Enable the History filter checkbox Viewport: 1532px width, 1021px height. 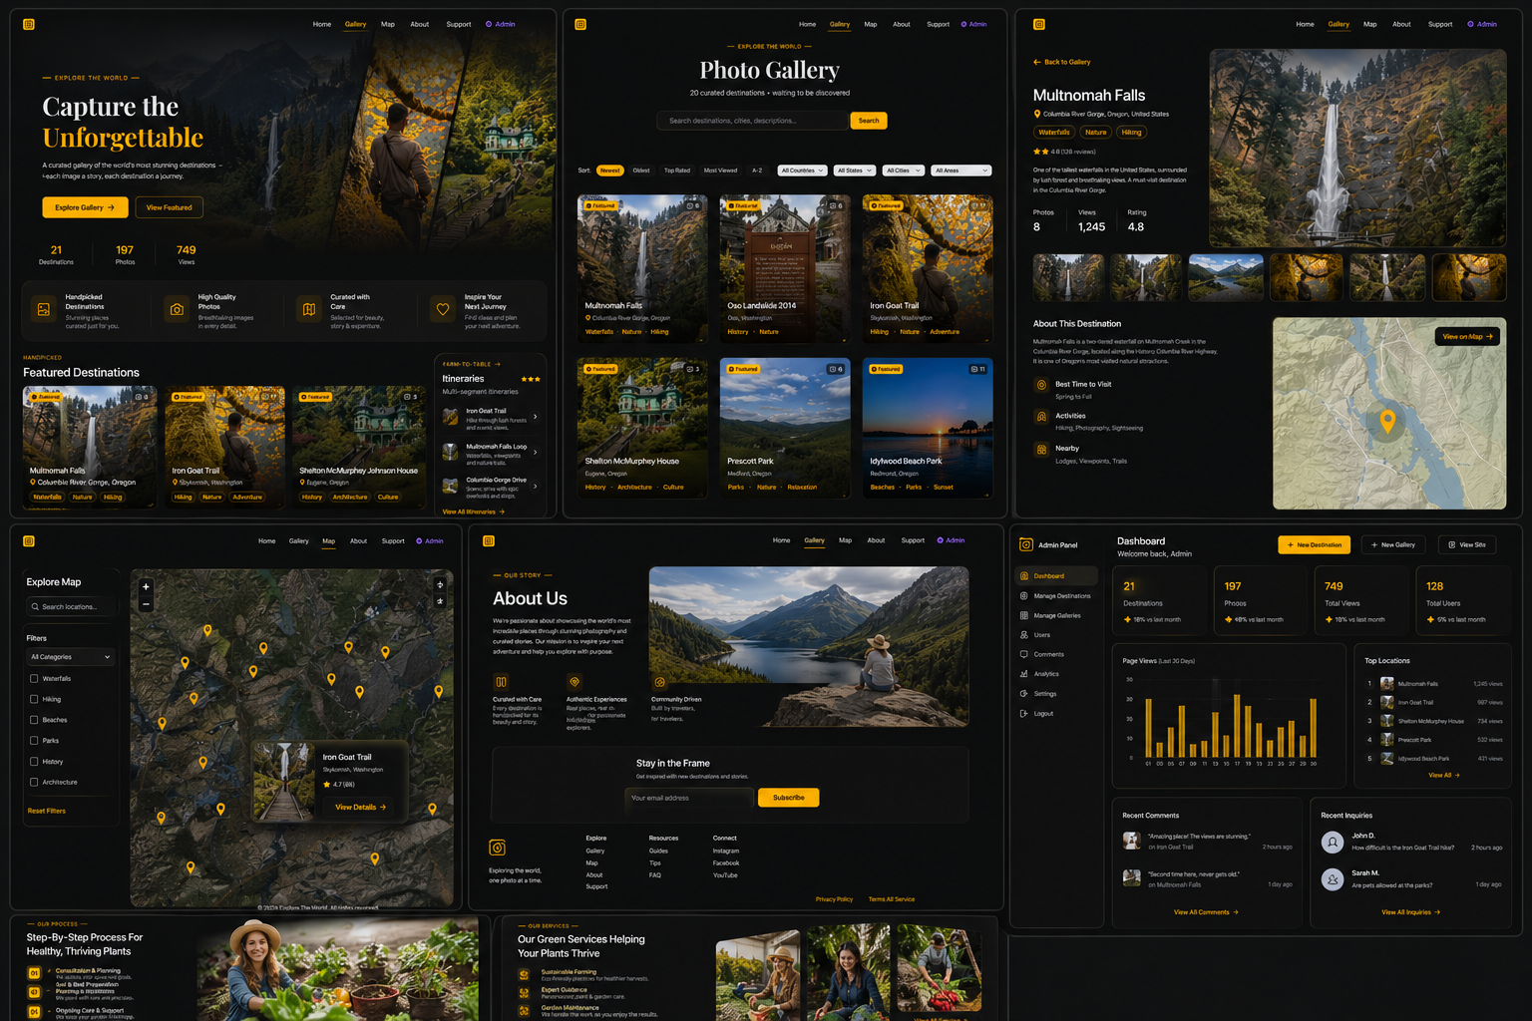pyautogui.click(x=34, y=762)
